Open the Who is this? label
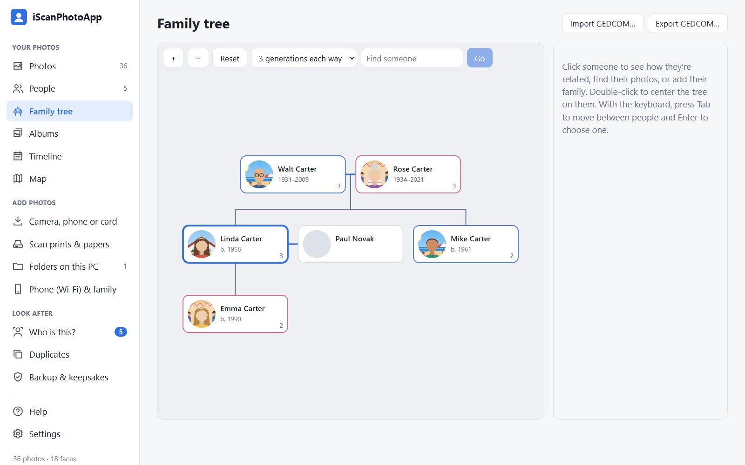Image resolution: width=745 pixels, height=465 pixels. 52,332
